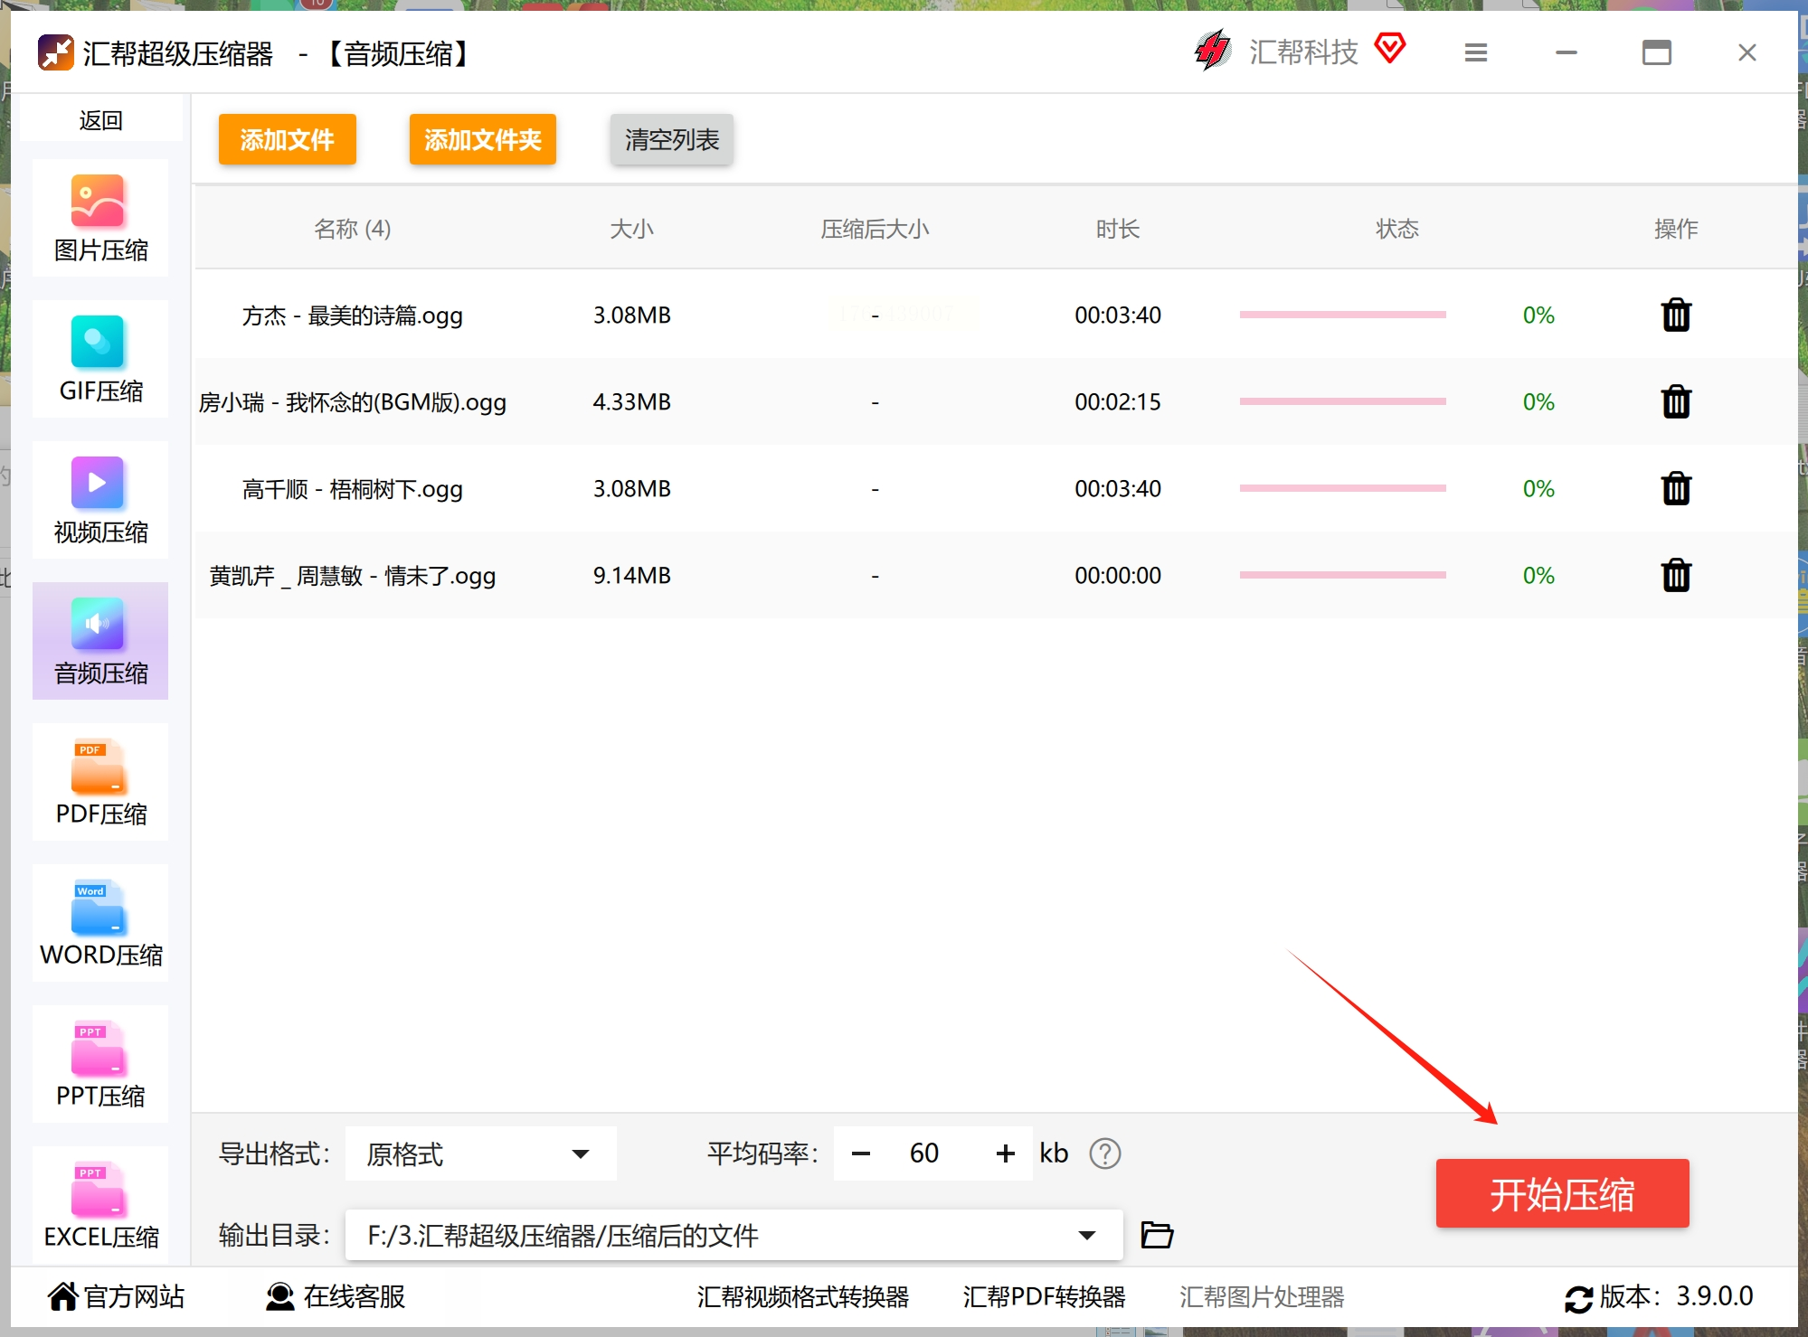Click the bitrate help question mark
The image size is (1808, 1337).
coord(1104,1153)
